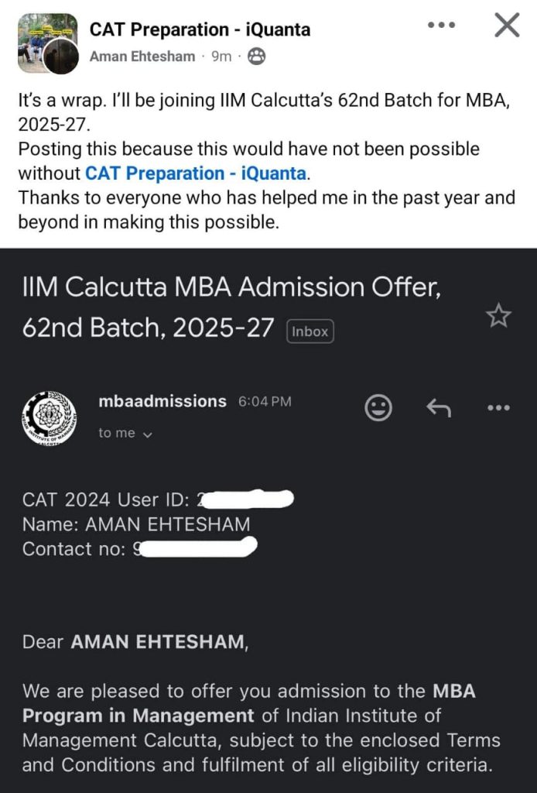Click the mbaadmissions sender name
537x793 pixels.
[x=162, y=401]
